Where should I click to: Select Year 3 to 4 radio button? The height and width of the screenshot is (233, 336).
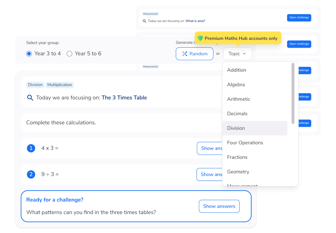point(29,54)
